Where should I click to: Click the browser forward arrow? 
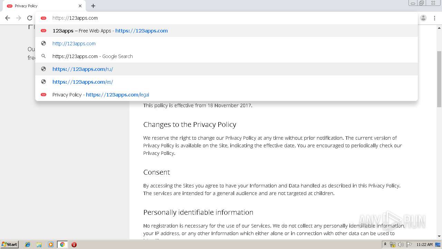click(x=19, y=18)
